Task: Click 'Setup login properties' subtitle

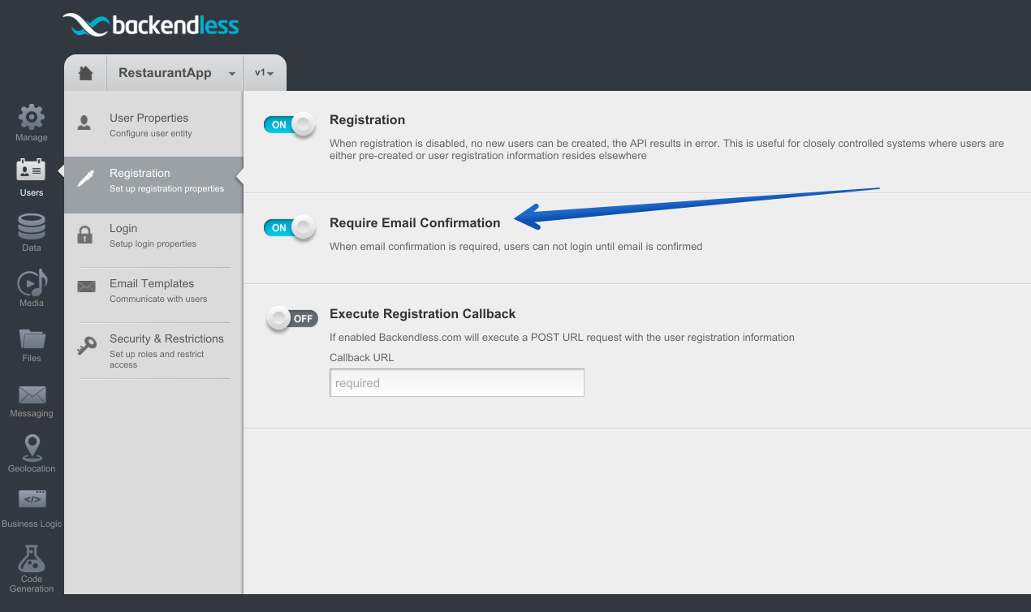Action: pos(153,244)
